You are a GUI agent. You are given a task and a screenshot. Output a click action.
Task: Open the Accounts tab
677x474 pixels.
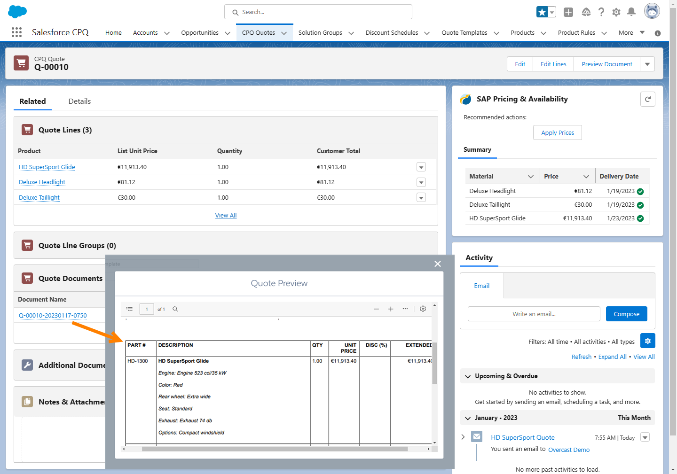[145, 33]
